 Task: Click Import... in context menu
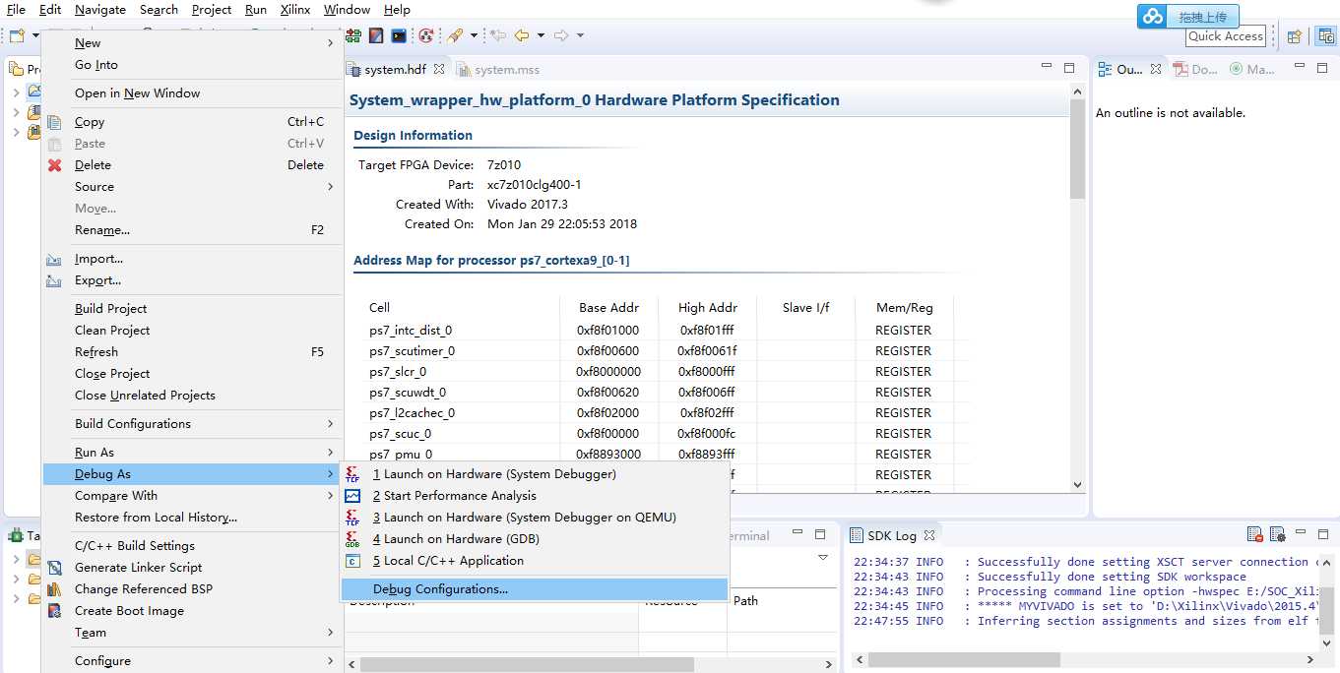(x=192, y=259)
